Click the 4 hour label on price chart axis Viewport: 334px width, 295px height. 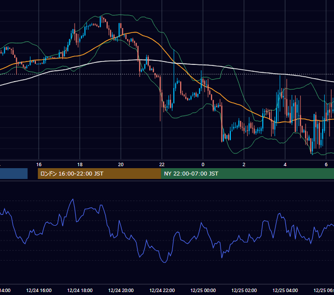point(285,165)
